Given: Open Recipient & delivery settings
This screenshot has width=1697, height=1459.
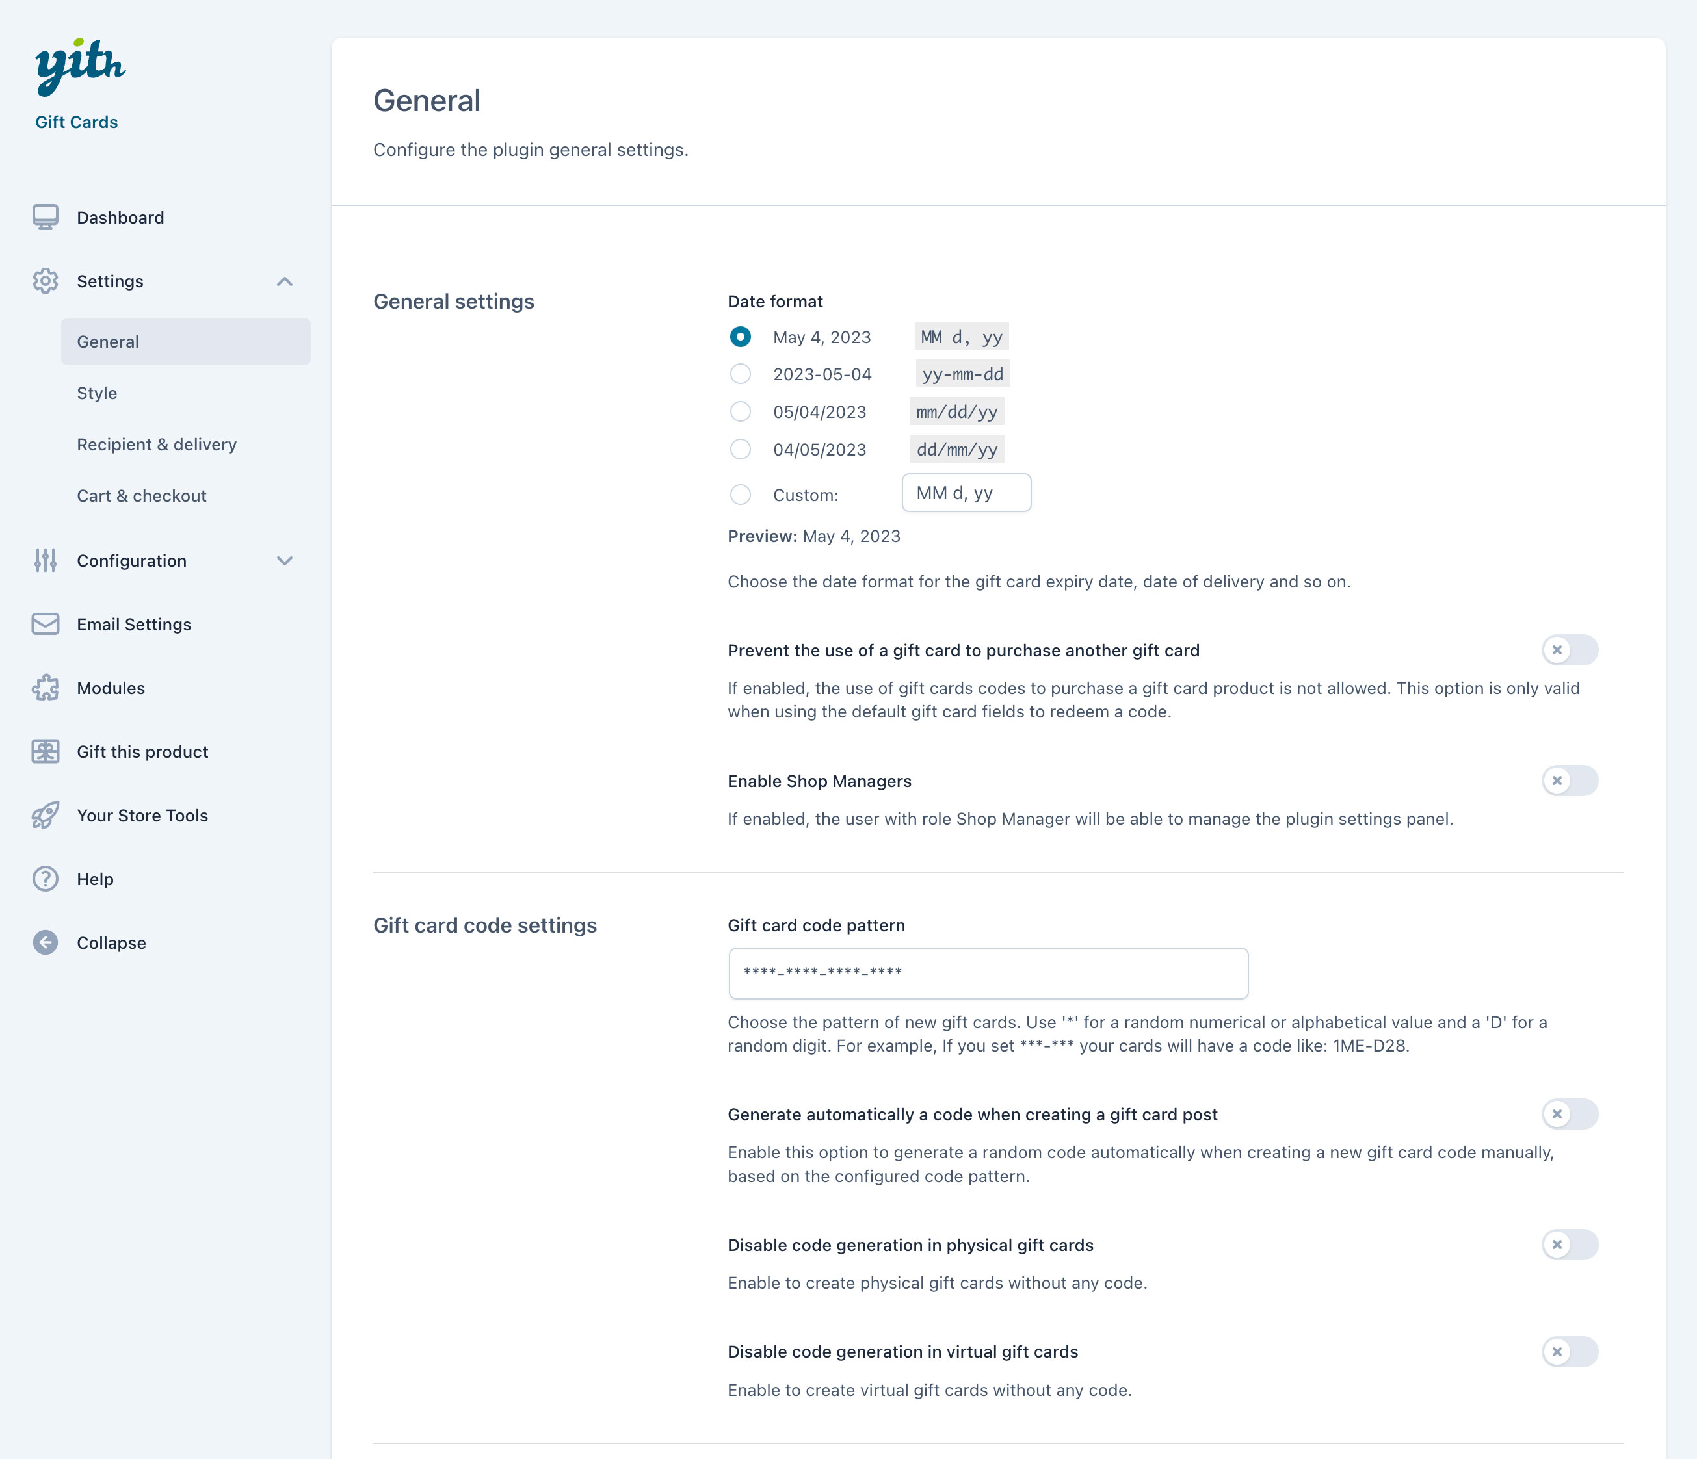Looking at the screenshot, I should tap(157, 445).
